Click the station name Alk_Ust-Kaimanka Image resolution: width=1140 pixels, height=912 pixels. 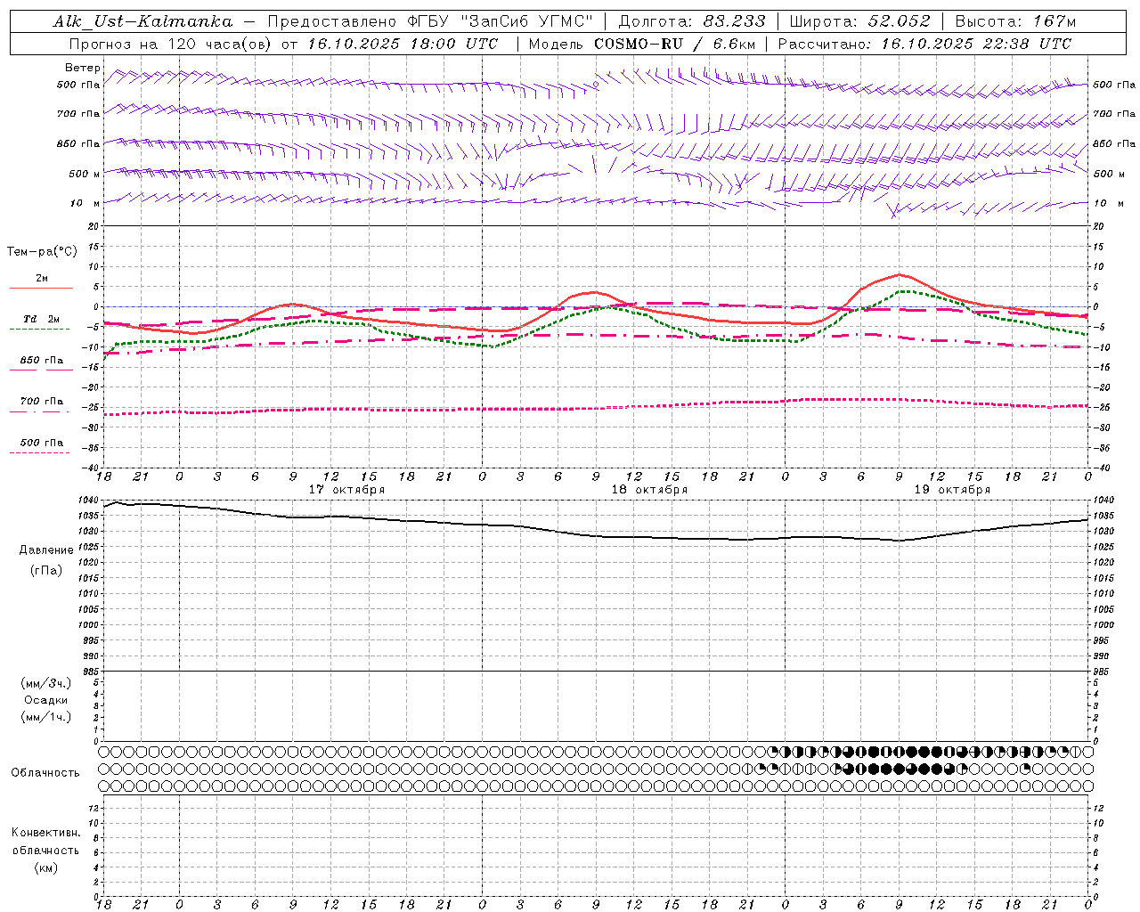point(142,21)
